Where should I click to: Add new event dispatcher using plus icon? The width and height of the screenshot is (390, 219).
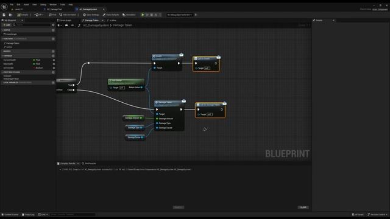pos(53,72)
